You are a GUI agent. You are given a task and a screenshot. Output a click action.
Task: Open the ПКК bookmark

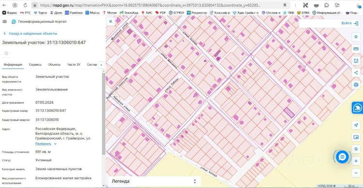[x=288, y=13]
